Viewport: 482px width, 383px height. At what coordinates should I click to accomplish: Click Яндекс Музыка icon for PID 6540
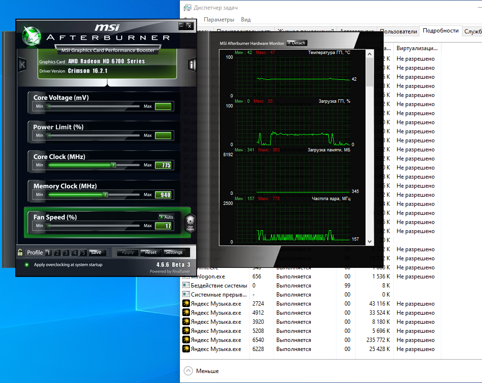(186, 340)
